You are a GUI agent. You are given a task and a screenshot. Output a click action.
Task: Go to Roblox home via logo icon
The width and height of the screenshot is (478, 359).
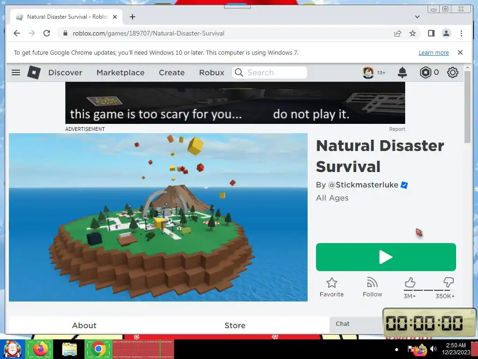pos(34,72)
